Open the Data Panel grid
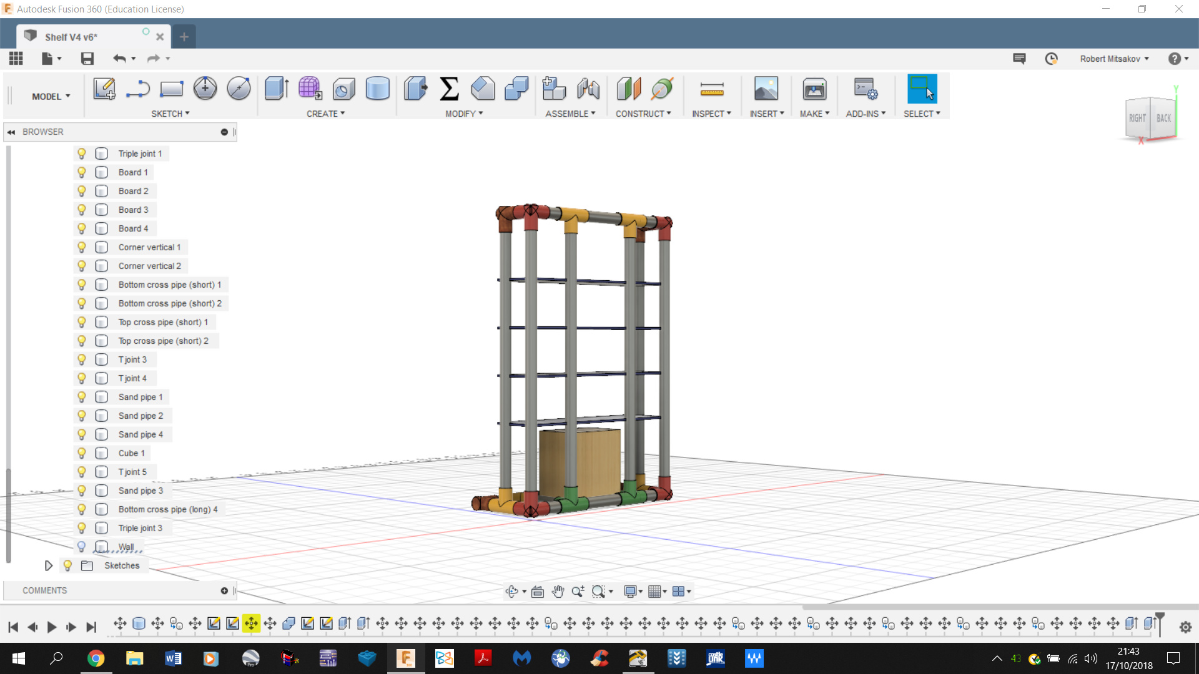This screenshot has height=674, width=1199. pyautogui.click(x=16, y=59)
